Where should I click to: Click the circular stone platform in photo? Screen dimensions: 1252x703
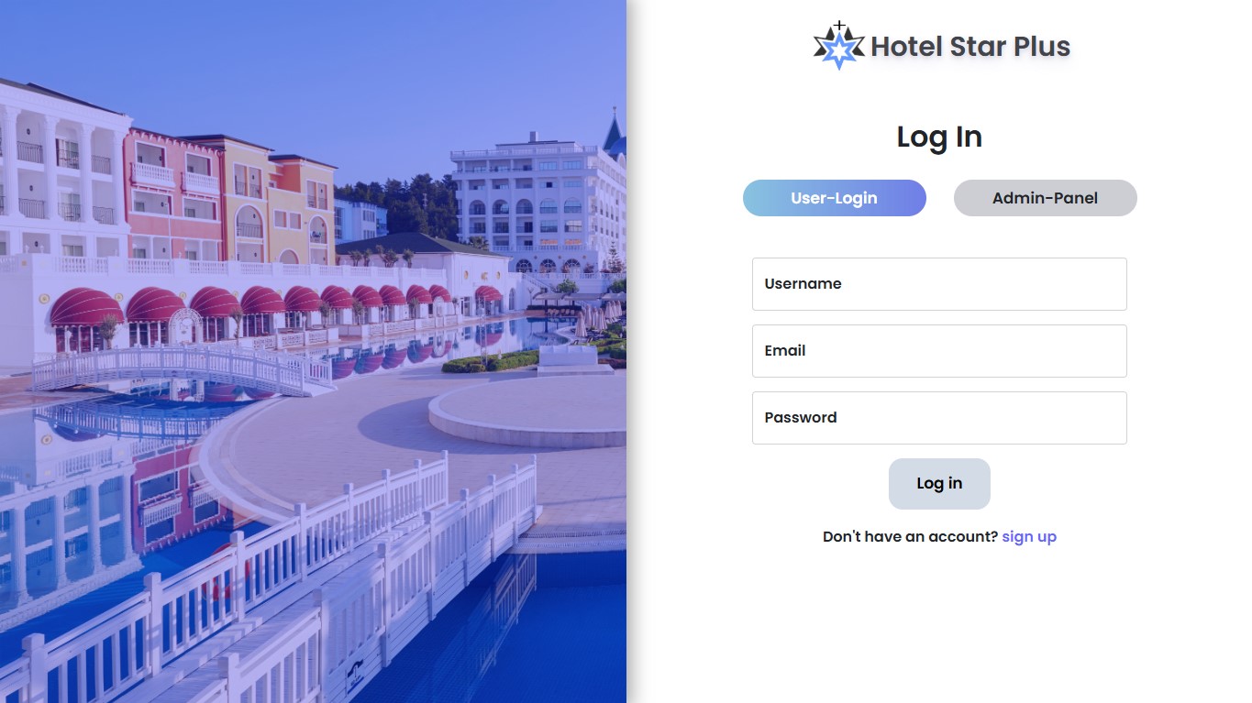(527, 411)
